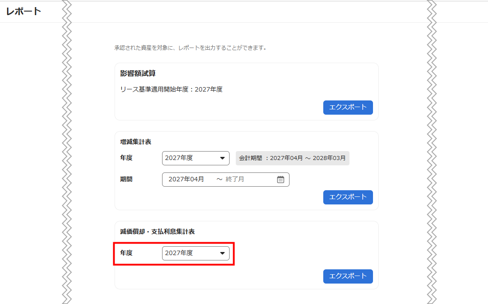Click the 減価償却・支払利息集計表 section heading

pyautogui.click(x=157, y=232)
